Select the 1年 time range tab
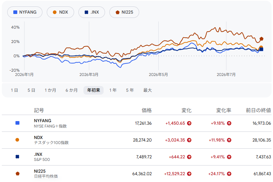 click(x=113, y=90)
